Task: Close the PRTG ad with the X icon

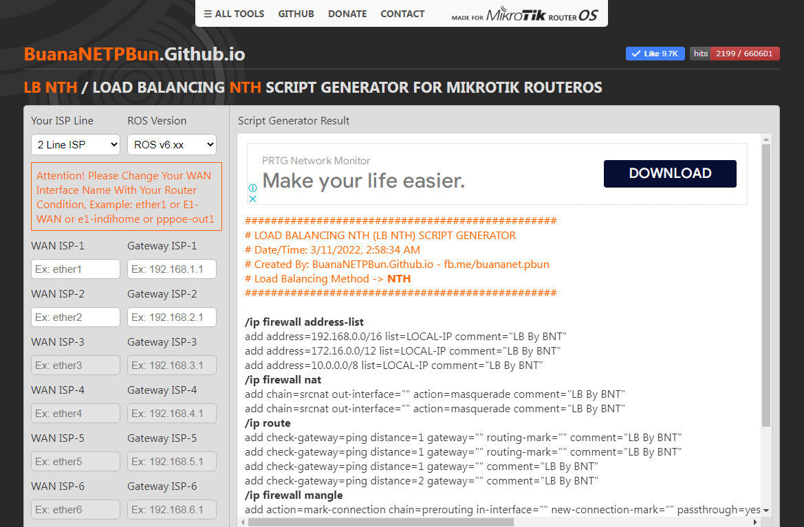Action: pos(253,199)
